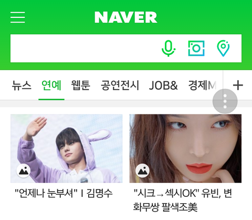Open the hamburger menu
252x220 pixels.
point(18,17)
